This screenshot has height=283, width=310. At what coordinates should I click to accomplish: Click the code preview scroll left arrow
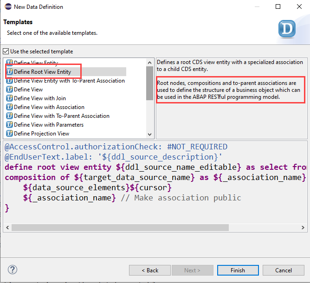[7, 227]
